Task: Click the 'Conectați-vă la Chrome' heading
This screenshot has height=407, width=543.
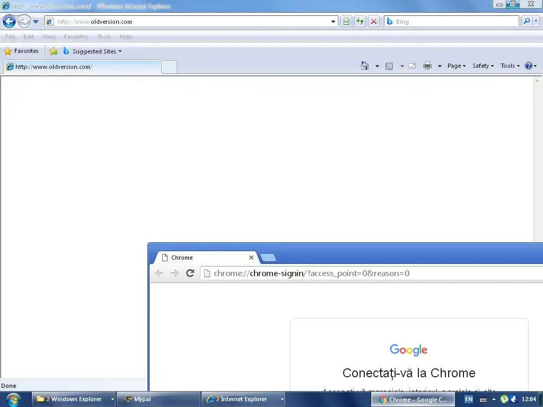Action: [x=409, y=373]
